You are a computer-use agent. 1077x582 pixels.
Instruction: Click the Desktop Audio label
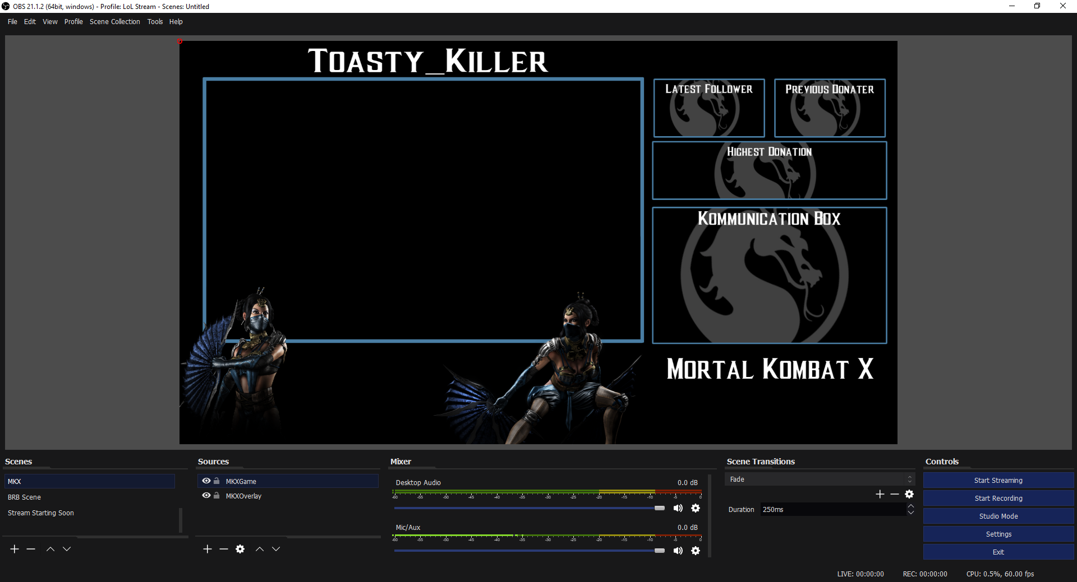point(418,483)
